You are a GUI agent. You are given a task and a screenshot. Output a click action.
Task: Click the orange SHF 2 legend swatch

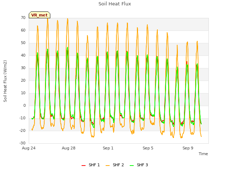coord(107,166)
